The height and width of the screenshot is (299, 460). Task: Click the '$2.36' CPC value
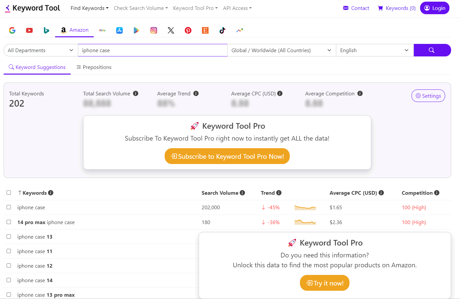(336, 222)
